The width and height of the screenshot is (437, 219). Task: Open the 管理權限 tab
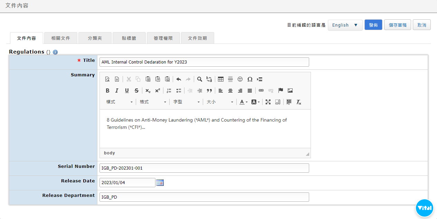[163, 38]
